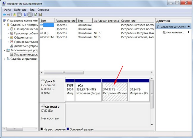This screenshot has height=138, width=193.
Task: Sort by the Файловая система column header
Action: (x=105, y=21)
